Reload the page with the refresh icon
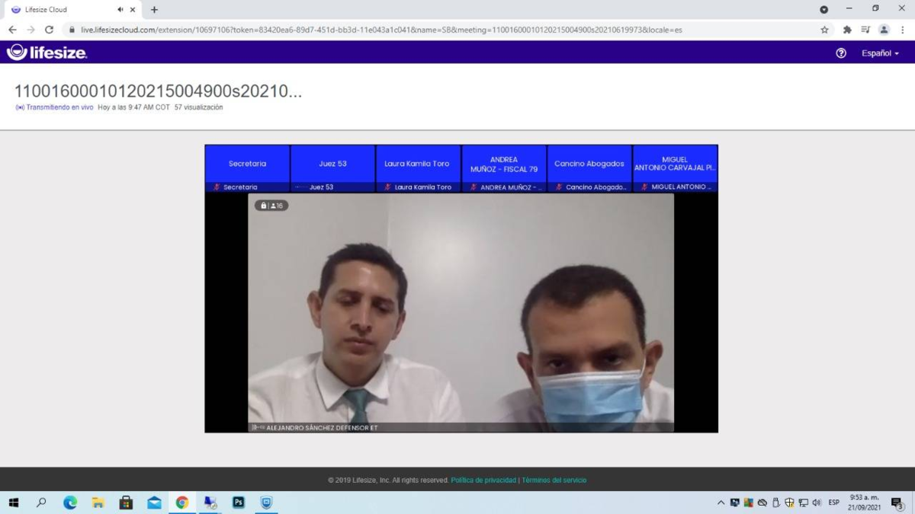The width and height of the screenshot is (915, 514). pyautogui.click(x=50, y=30)
